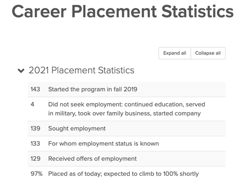The image size is (245, 188).
Task: Click the number 4 in the second row
Action: [32, 104]
